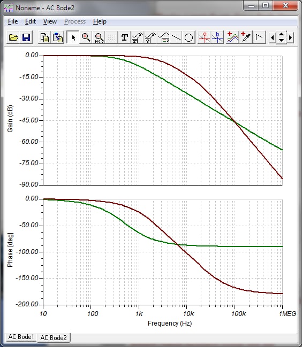Select the Text annotation tool
Image resolution: width=302 pixels, height=347 pixels.
125,37
